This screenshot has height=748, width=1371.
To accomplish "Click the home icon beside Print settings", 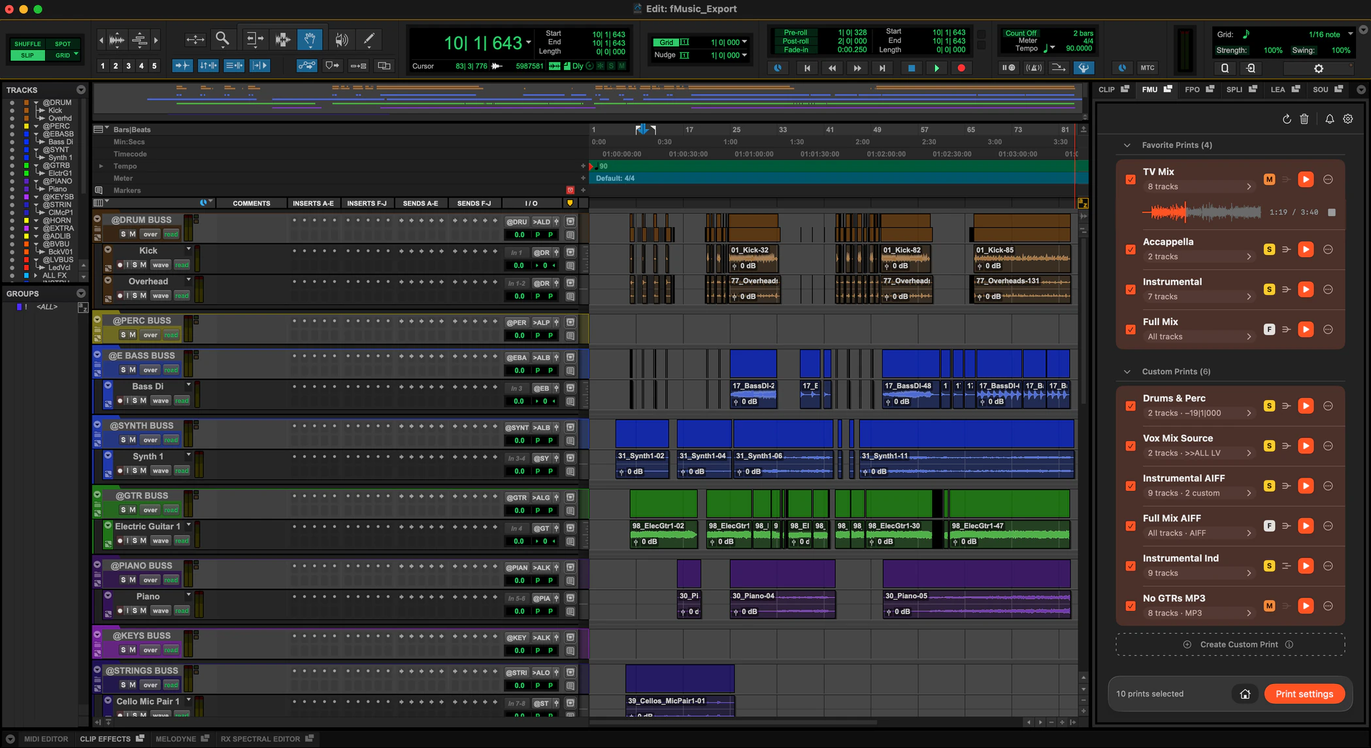I will (x=1245, y=694).
